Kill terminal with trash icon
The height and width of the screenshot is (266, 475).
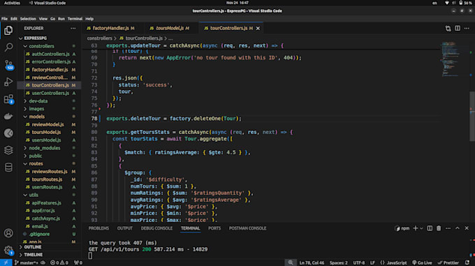pyautogui.click(x=439, y=228)
